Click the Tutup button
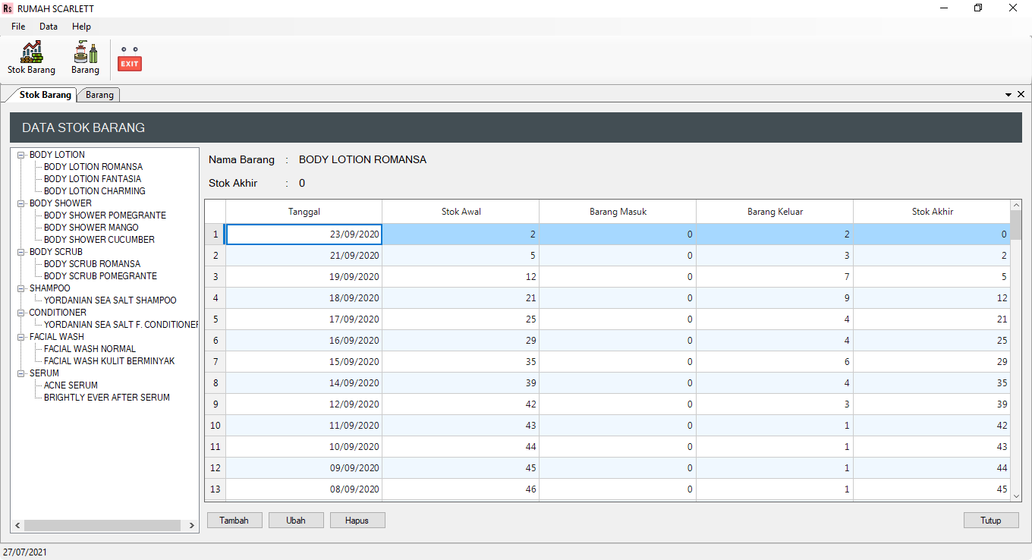 pyautogui.click(x=991, y=520)
